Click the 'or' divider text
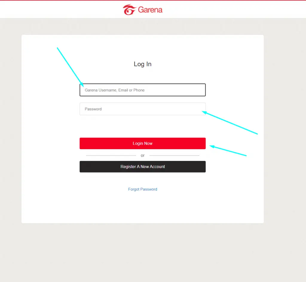The width and height of the screenshot is (306, 282). tap(143, 156)
